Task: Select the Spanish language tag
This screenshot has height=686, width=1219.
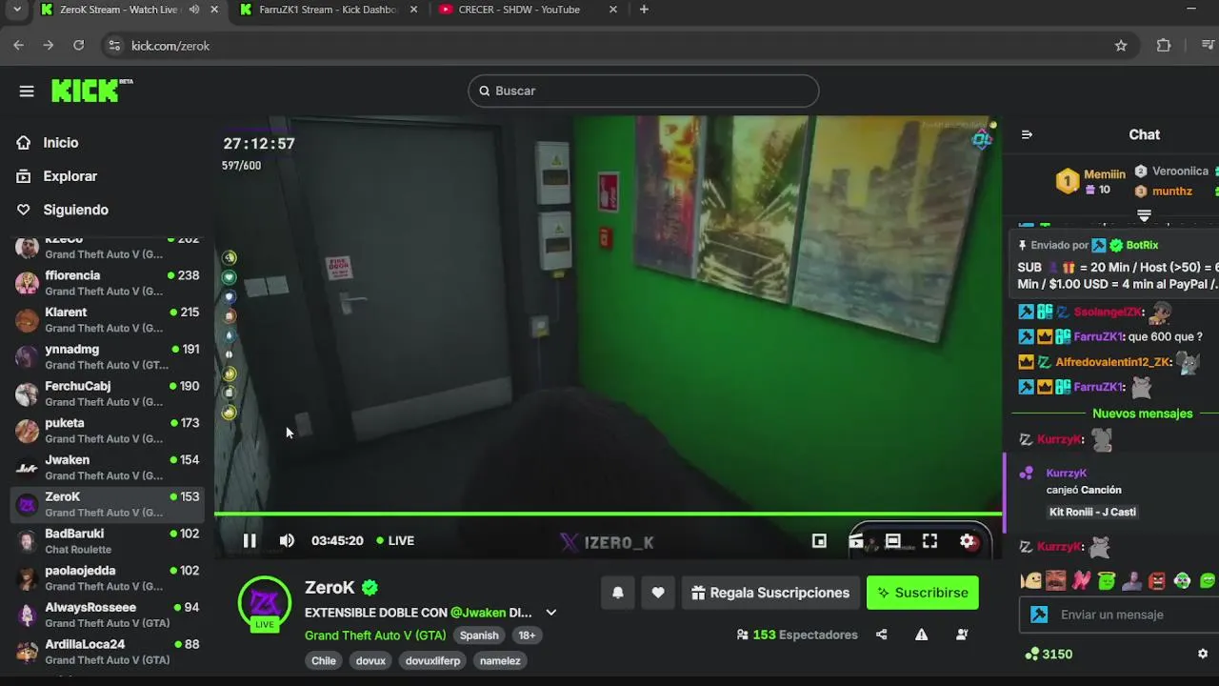Action: (479, 636)
